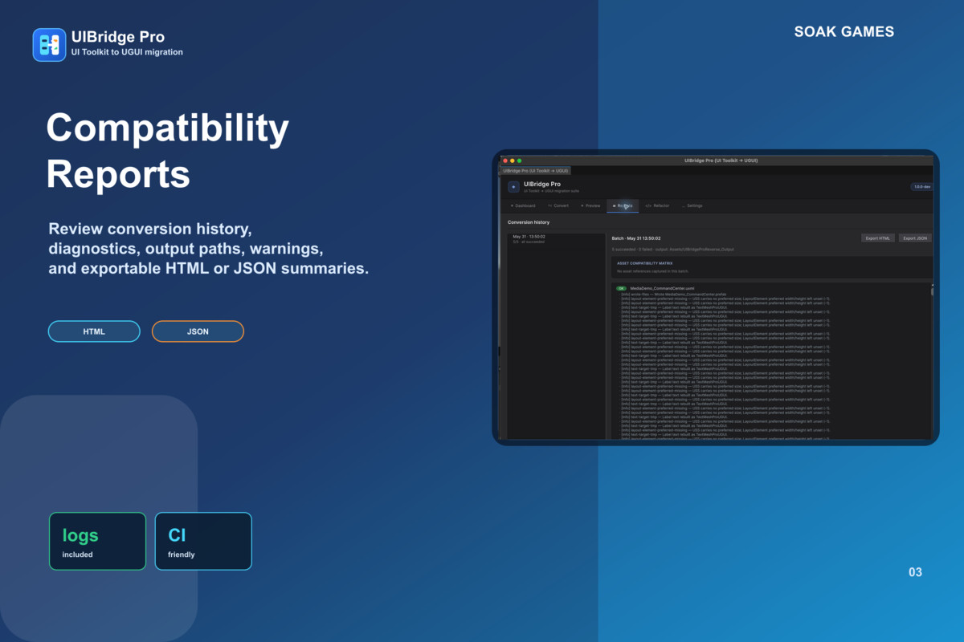The image size is (964, 642).
Task: Click the slide number 03
Action: pyautogui.click(x=915, y=572)
